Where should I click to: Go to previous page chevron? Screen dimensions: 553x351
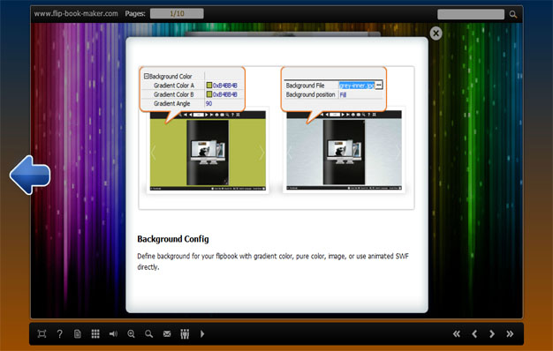click(474, 333)
